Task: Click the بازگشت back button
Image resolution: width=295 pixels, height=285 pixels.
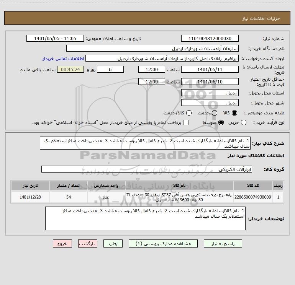Action: click(88, 244)
